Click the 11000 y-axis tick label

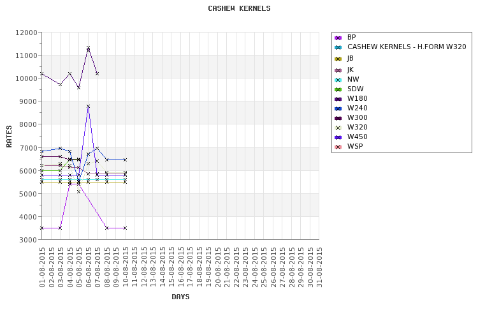(x=26, y=56)
